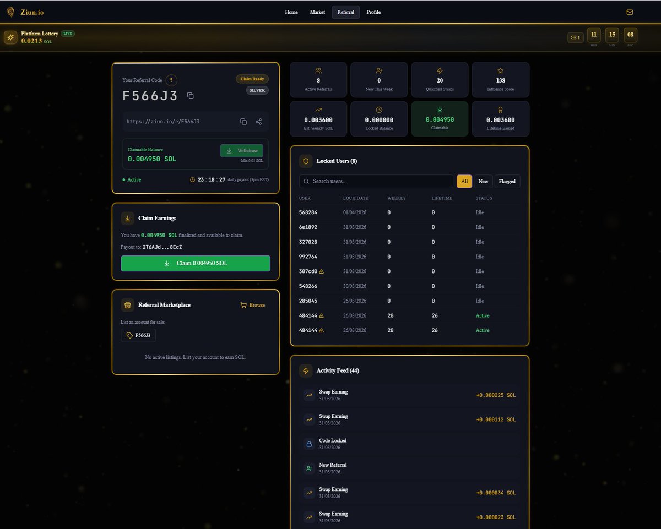This screenshot has width=661, height=529.
Task: Click user 327028 in table
Action: pyautogui.click(x=308, y=242)
